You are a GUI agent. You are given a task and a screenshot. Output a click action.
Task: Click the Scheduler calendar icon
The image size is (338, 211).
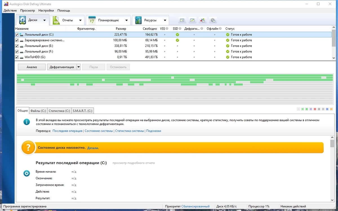[92, 20]
